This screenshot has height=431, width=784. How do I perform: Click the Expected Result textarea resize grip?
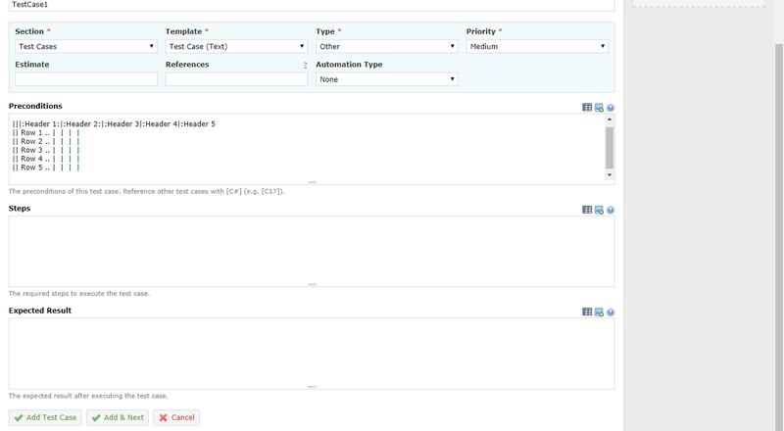pos(312,387)
